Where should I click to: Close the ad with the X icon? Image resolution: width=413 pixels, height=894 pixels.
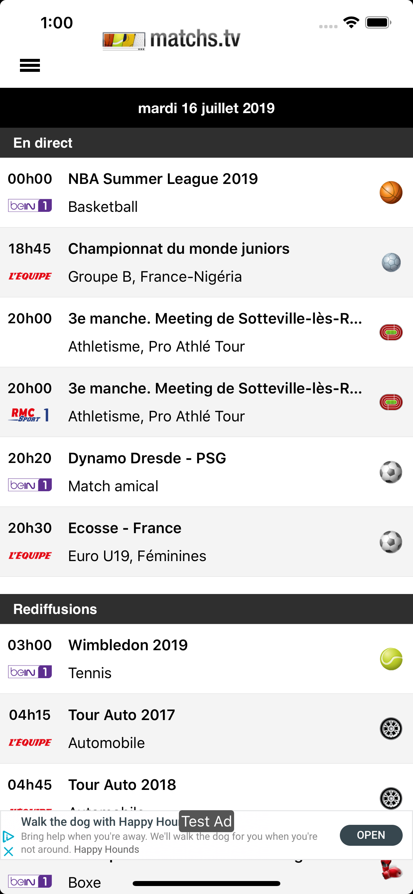pos(8,851)
